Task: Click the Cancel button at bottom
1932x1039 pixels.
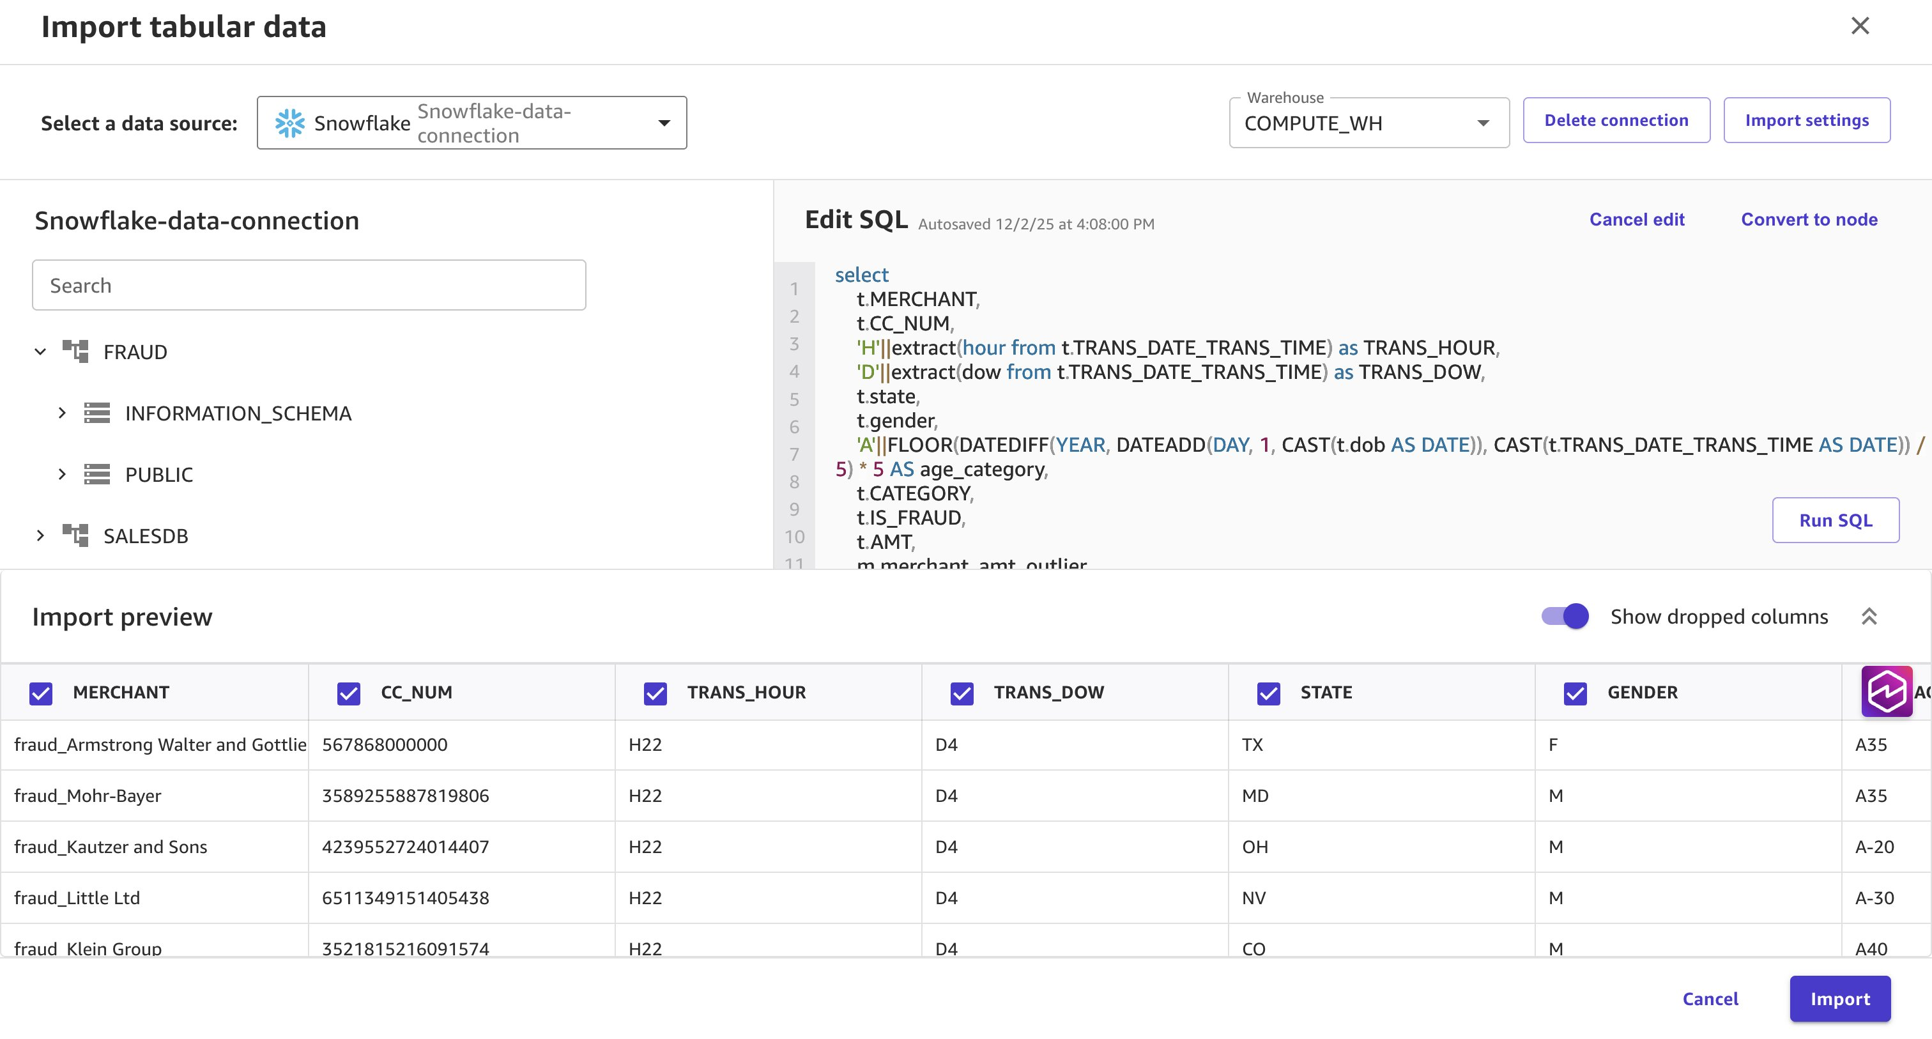Action: 1710,999
